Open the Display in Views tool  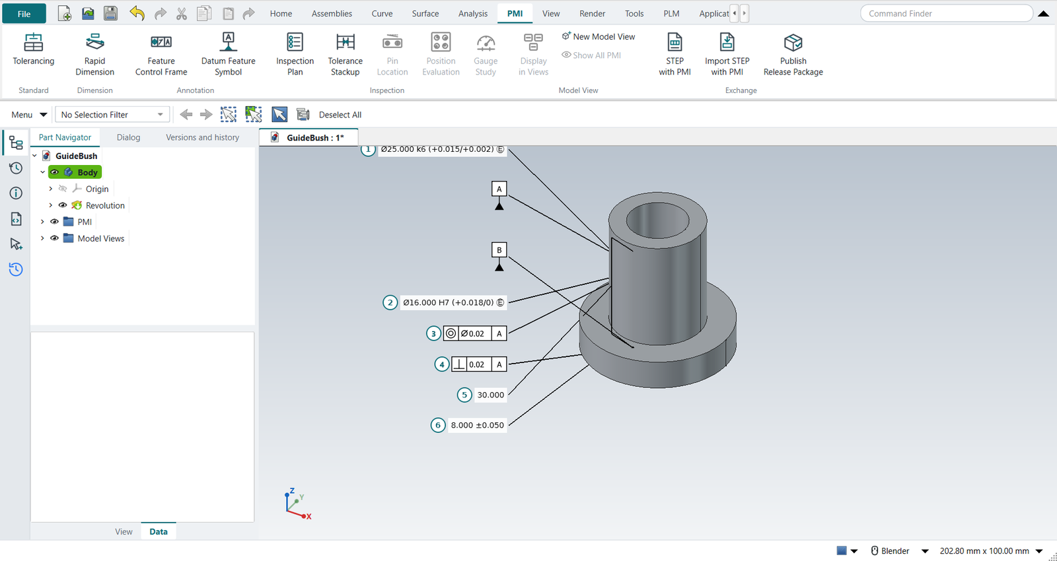coord(533,54)
